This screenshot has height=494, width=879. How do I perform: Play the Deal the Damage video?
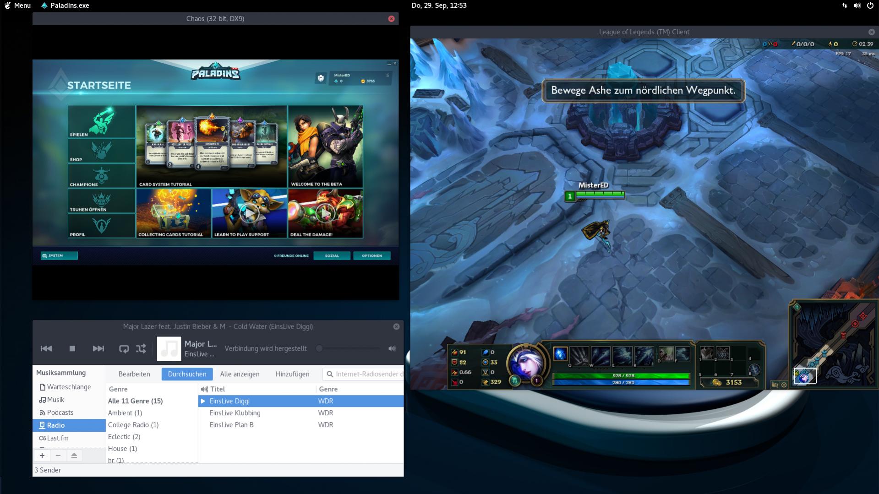325,213
